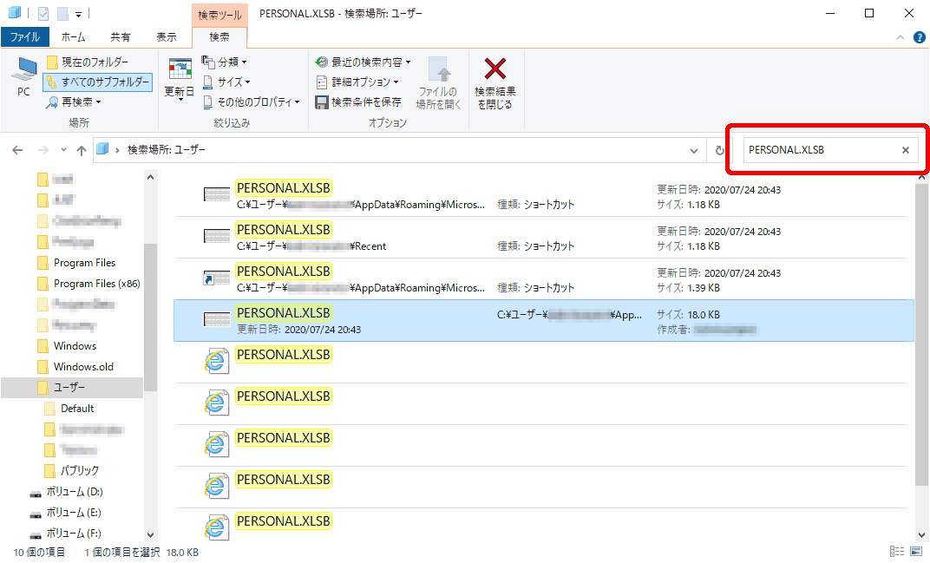Open 最近の検索内容 dropdown

[x=363, y=62]
